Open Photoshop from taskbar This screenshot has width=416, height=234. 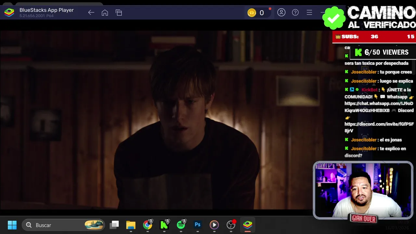[198, 225]
